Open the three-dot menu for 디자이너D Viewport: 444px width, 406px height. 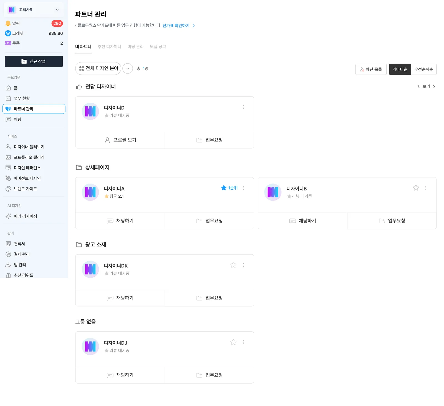click(243, 107)
